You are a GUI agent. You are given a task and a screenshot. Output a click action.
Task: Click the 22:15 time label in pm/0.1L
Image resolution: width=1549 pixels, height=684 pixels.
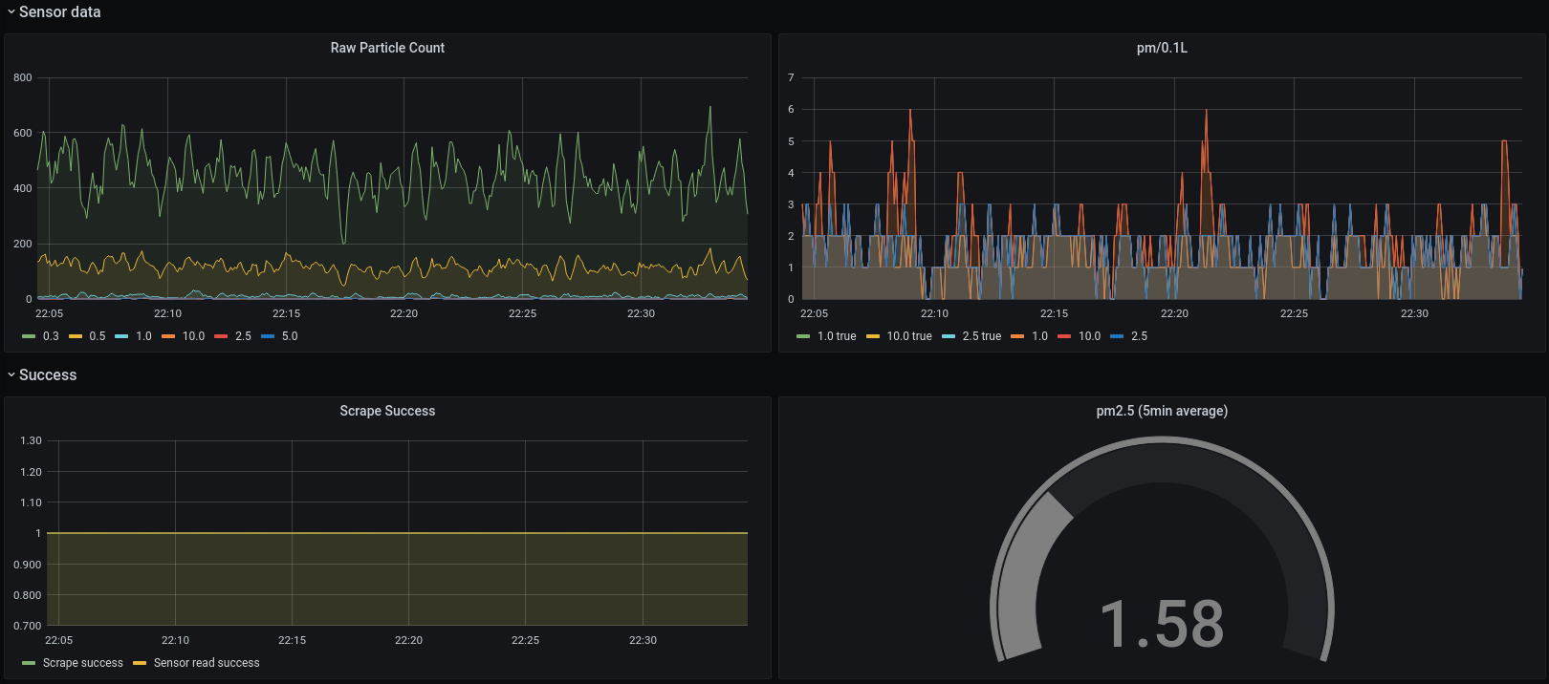tap(1054, 313)
